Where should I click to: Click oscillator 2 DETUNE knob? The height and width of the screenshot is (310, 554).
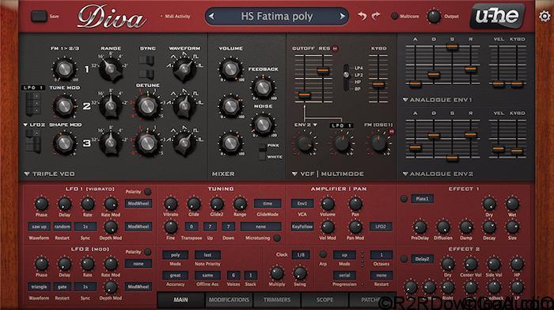[x=147, y=105]
